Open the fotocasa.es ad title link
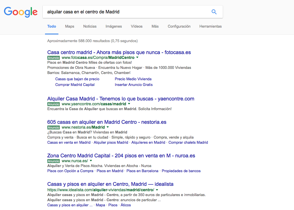This screenshot has width=294, height=210. 119,52
